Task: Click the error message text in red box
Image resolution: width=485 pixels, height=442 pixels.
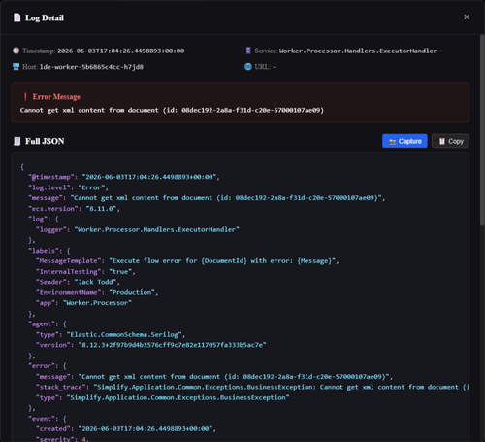Action: click(172, 110)
